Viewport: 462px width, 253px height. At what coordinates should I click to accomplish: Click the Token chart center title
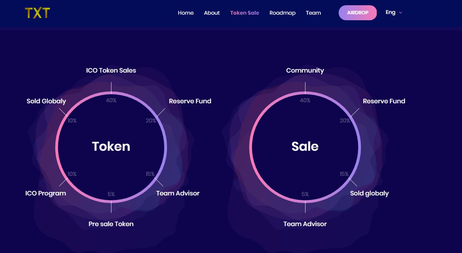click(x=111, y=146)
